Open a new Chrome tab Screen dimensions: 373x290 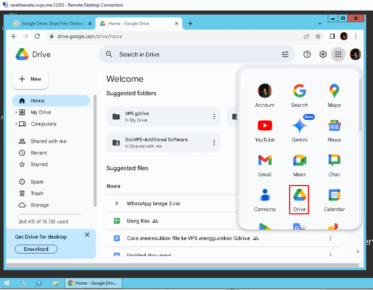point(190,24)
